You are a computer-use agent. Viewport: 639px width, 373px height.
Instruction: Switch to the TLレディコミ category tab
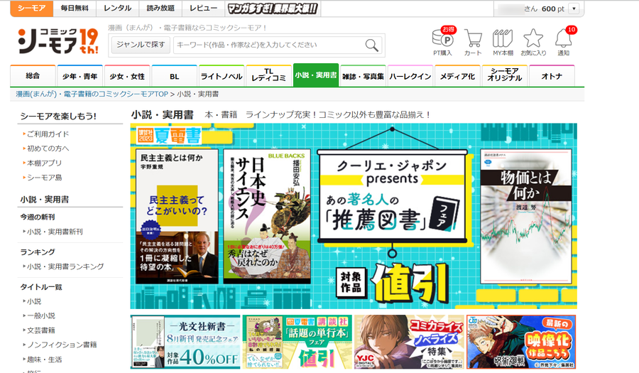point(268,76)
